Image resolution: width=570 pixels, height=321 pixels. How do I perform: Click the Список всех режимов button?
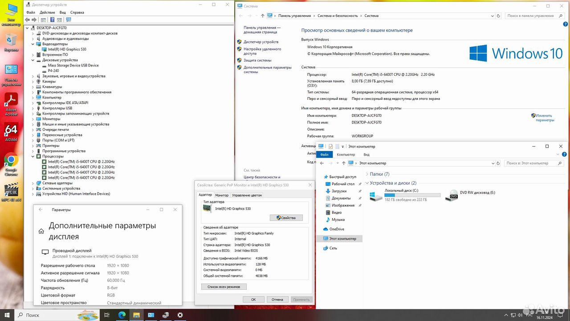click(224, 287)
